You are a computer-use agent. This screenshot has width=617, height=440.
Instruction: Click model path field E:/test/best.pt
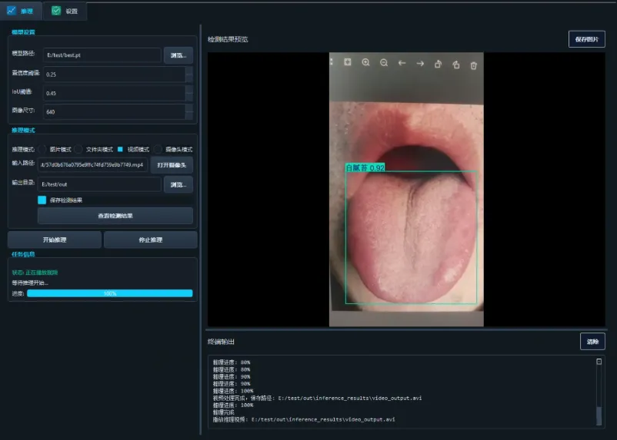point(102,55)
